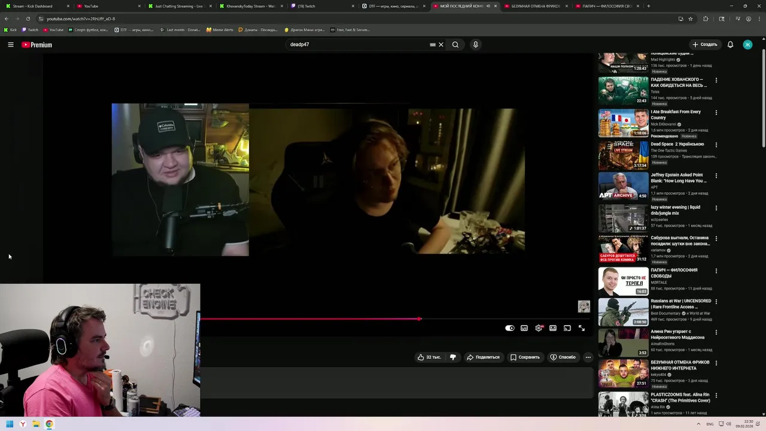Image resolution: width=766 pixels, height=431 pixels.
Task: Switch to Stream - Kick Dashboard tab
Action: click(x=35, y=6)
